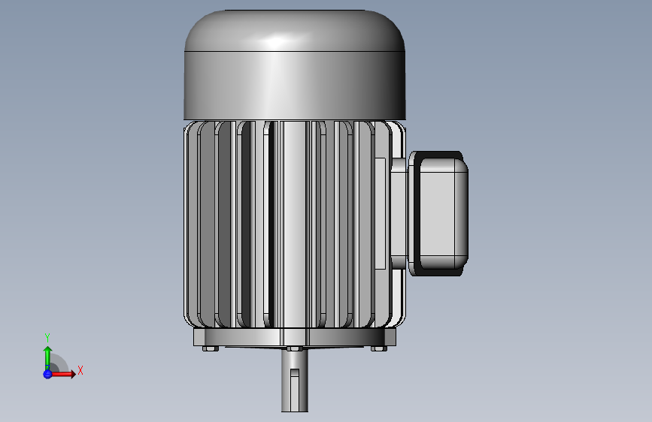Image resolution: width=652 pixels, height=422 pixels.
Task: Select the mounting flange at the motor base
Action: click(295, 337)
